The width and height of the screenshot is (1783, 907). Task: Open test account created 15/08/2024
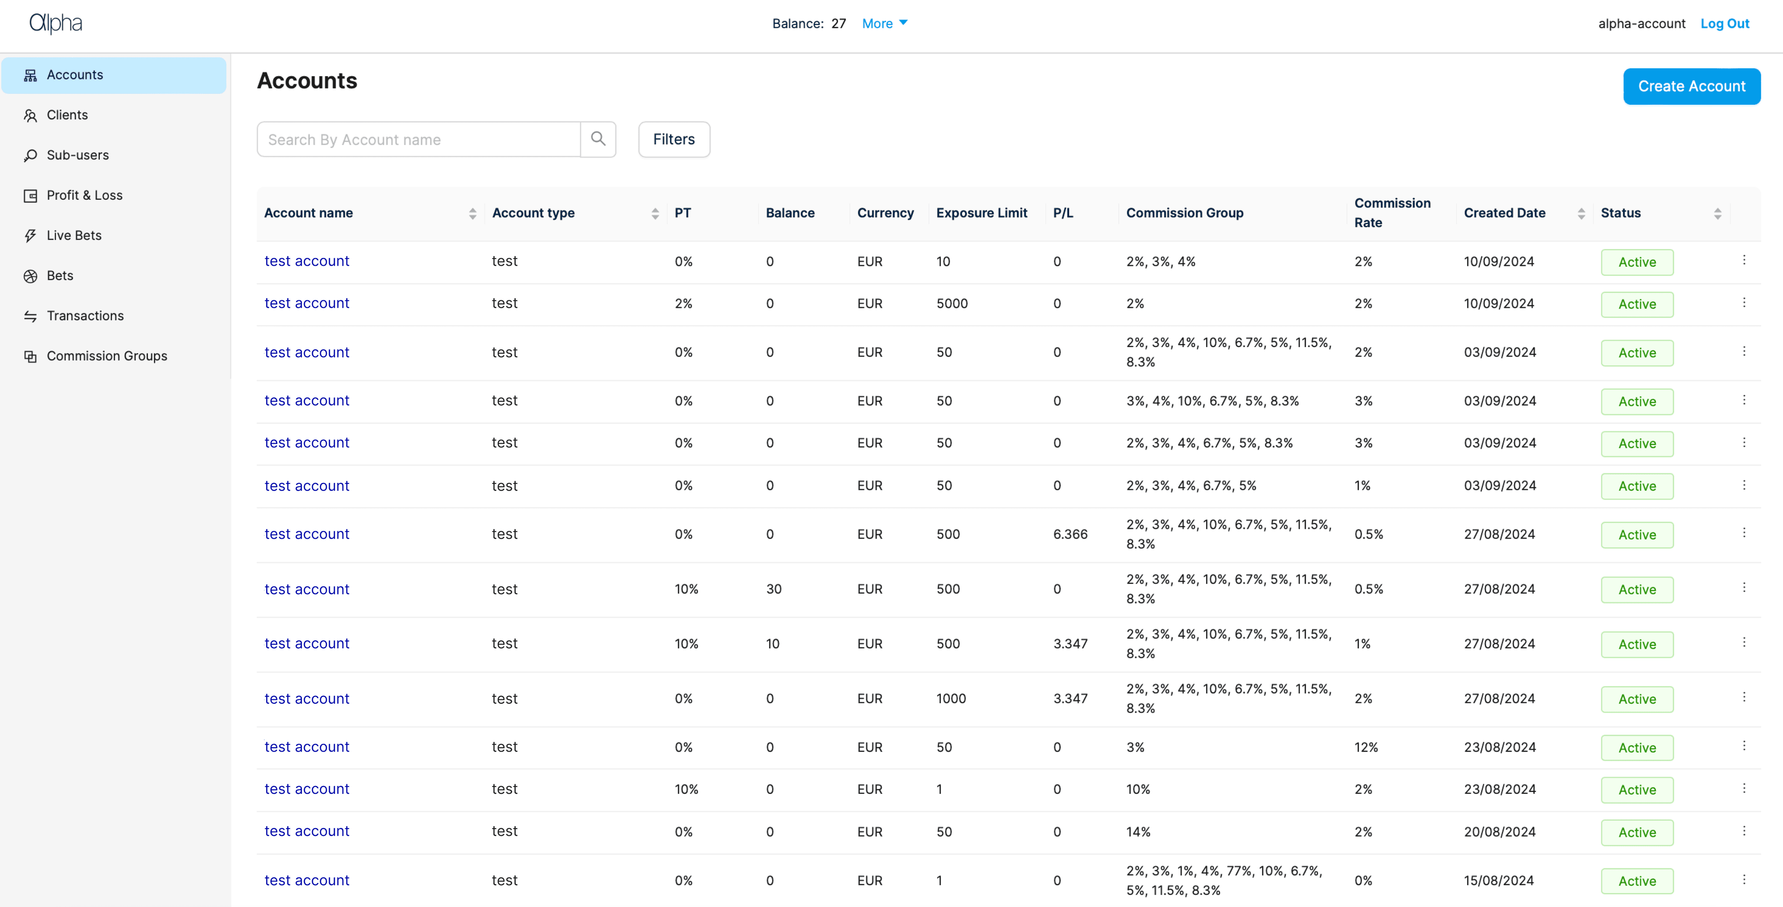[x=306, y=881]
